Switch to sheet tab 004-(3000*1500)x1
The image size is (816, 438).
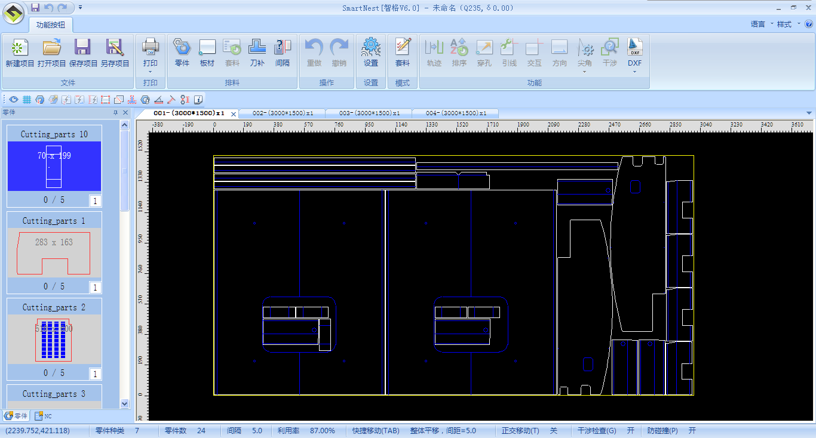[x=456, y=113]
